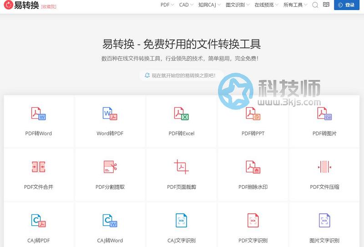Open the CAJ转PDF tool icon

click(x=39, y=220)
